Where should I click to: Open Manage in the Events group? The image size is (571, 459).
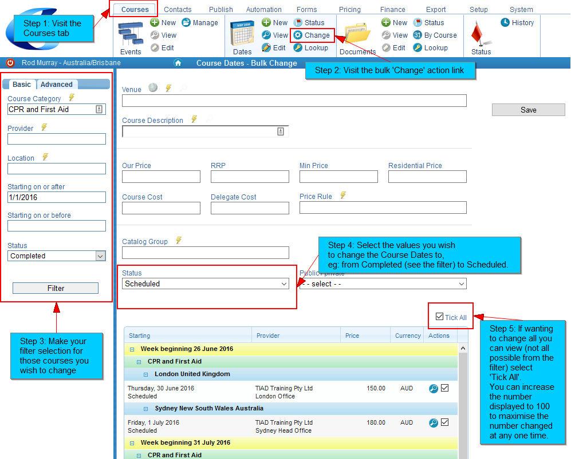point(200,22)
